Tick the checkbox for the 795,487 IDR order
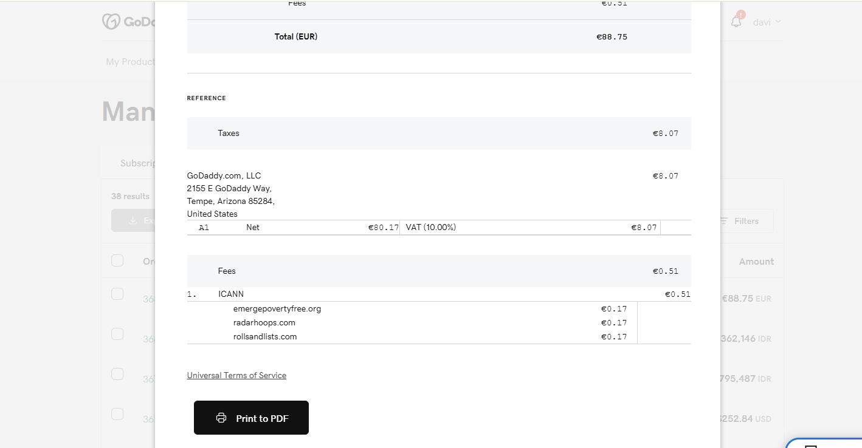Image resolution: width=862 pixels, height=448 pixels. coord(117,374)
